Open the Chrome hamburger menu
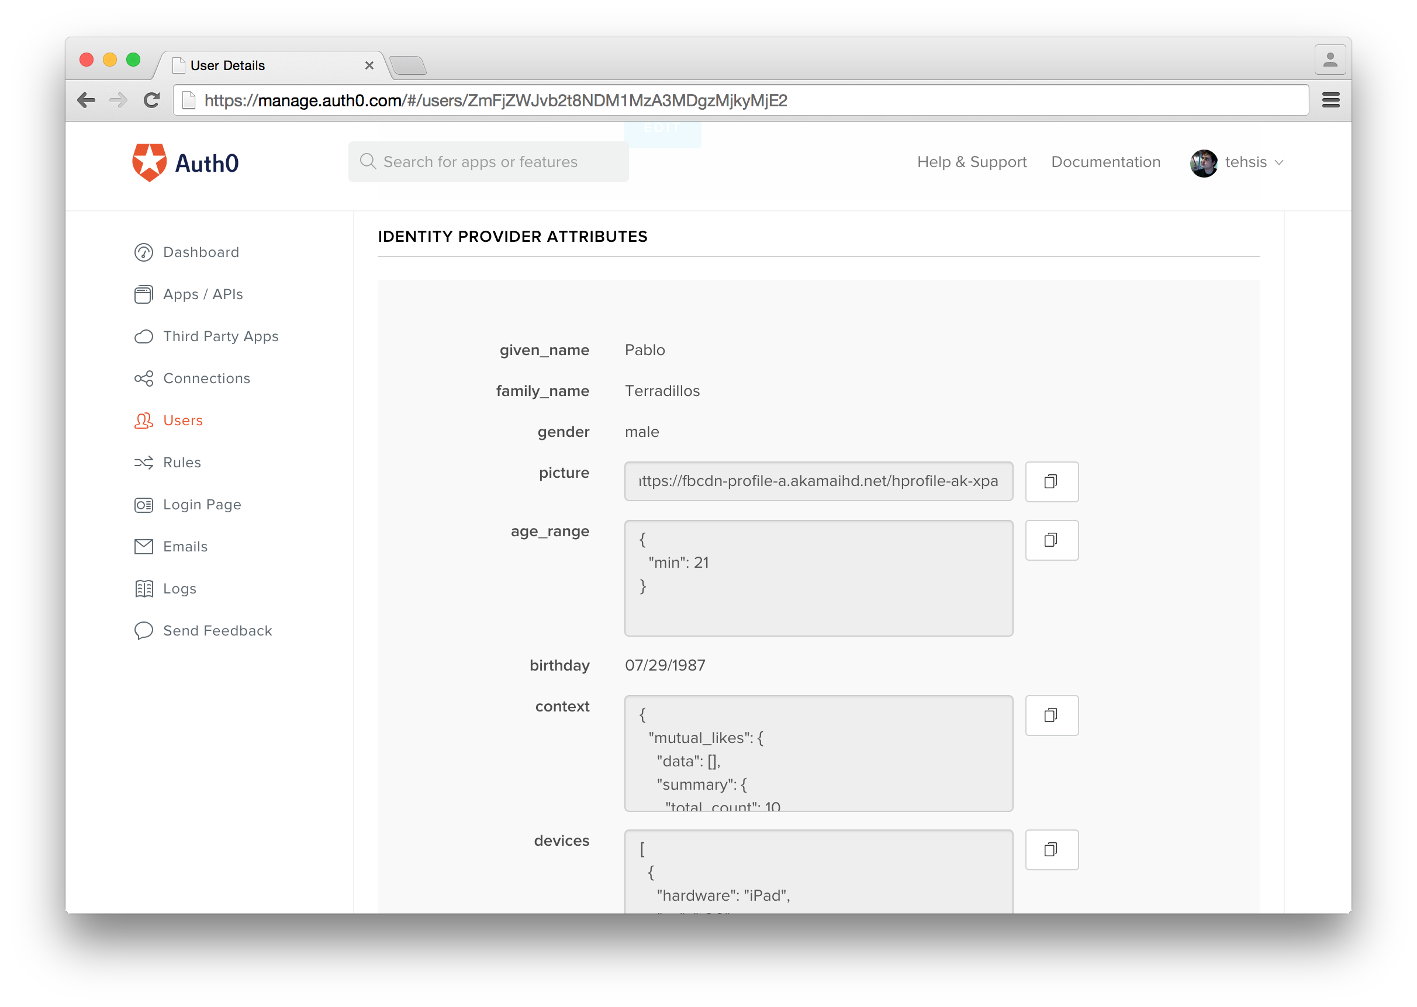1417x1007 pixels. pyautogui.click(x=1330, y=100)
